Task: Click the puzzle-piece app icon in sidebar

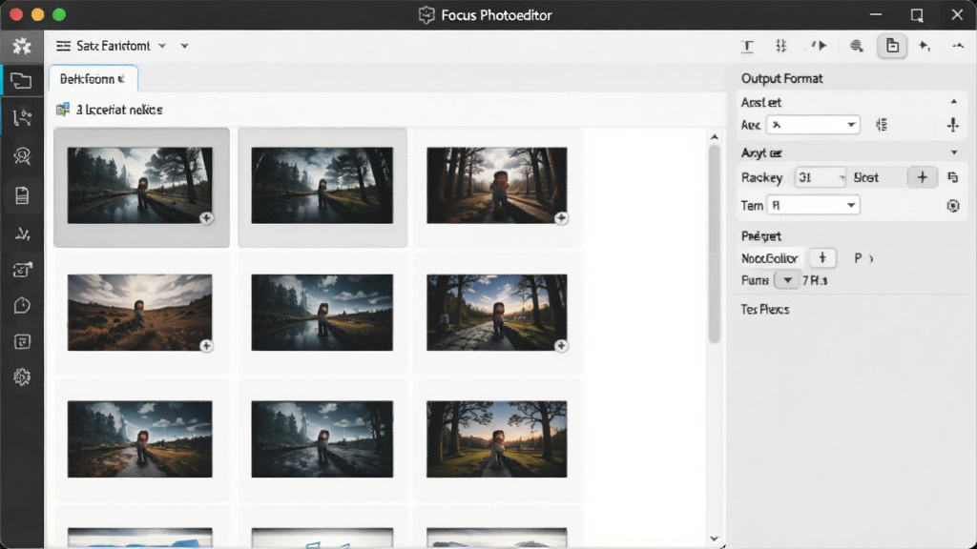Action: pos(22,46)
